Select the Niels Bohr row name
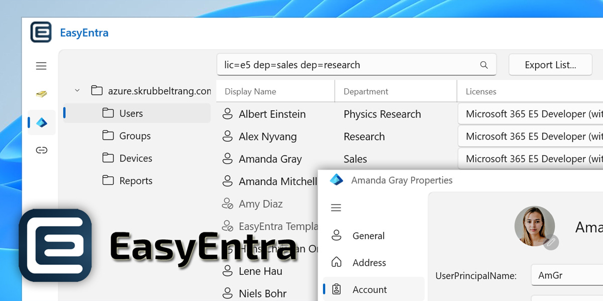Image resolution: width=603 pixels, height=301 pixels. coord(263,293)
